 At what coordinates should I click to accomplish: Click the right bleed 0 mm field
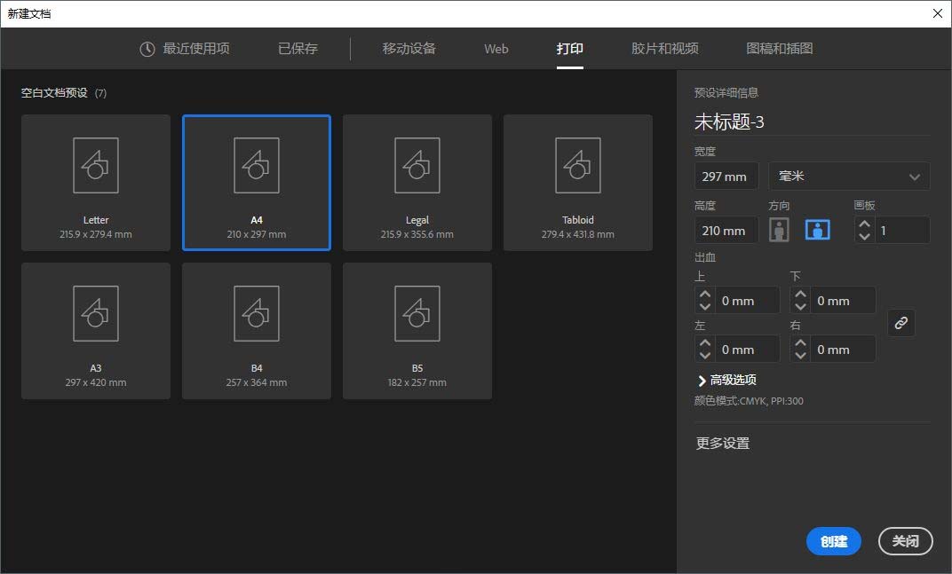844,349
